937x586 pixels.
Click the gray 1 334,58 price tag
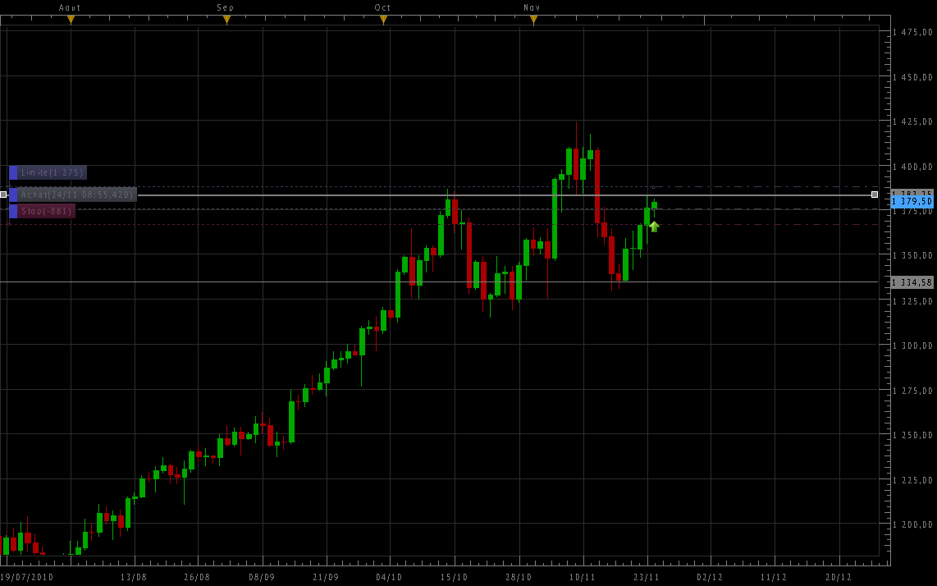[x=912, y=282]
